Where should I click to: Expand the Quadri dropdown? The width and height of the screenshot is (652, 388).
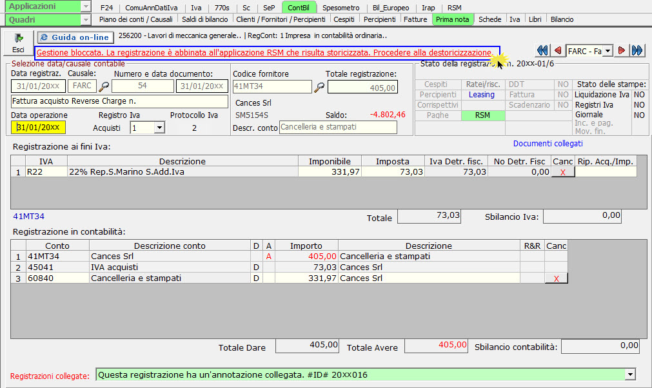coord(86,19)
